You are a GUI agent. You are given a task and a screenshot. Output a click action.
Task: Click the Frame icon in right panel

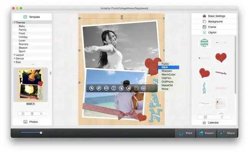(205, 27)
